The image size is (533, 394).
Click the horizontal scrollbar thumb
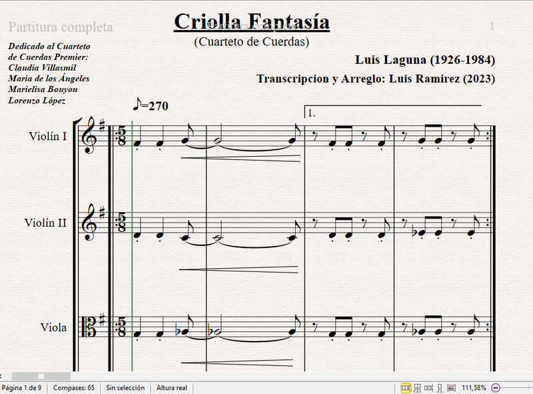coord(41,376)
